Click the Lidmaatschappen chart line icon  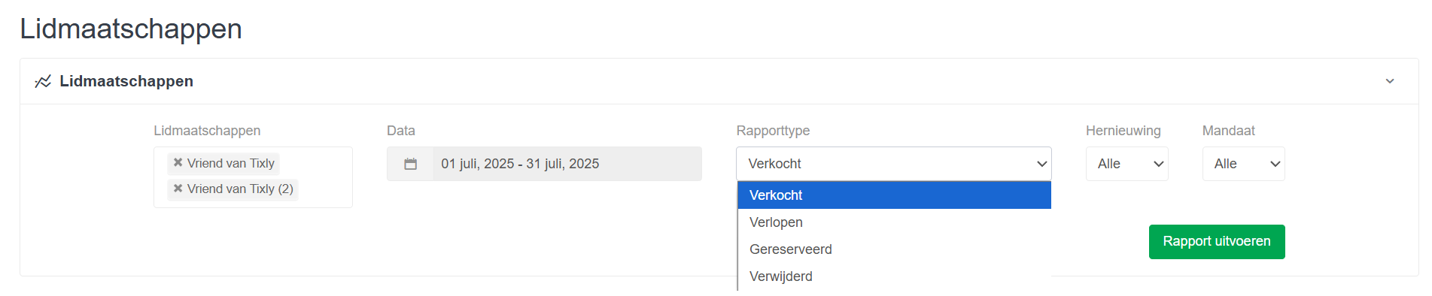(x=43, y=81)
